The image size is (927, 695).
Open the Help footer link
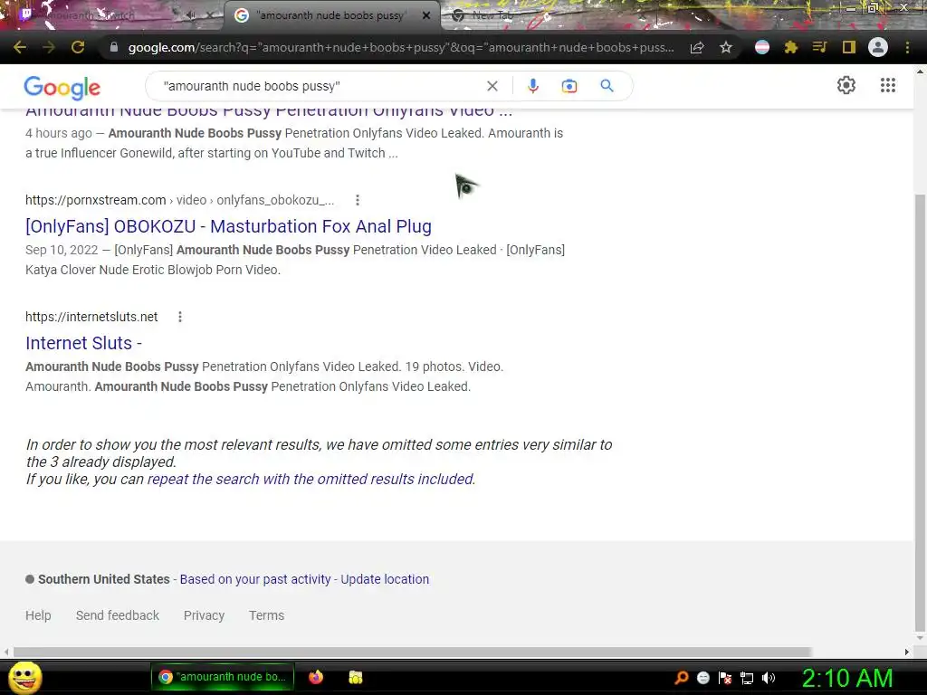pos(38,615)
